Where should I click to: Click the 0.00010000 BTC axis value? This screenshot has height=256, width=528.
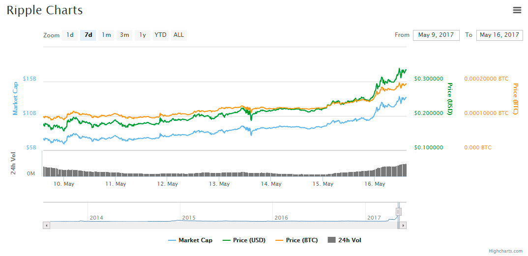tap(486, 113)
